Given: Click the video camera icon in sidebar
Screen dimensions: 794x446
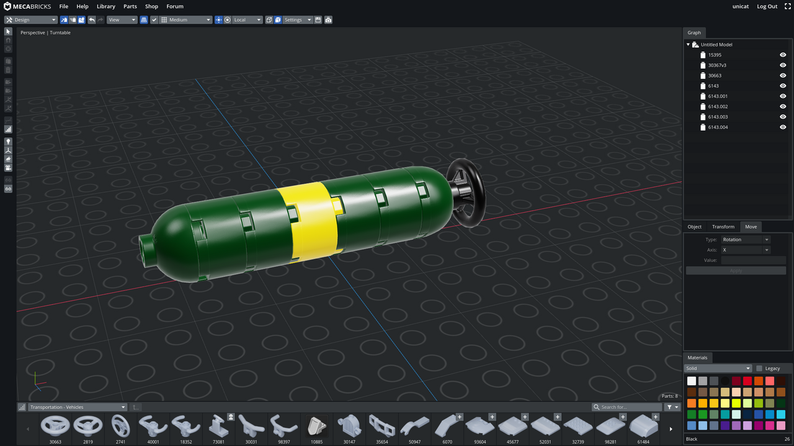Looking at the screenshot, I should (8, 167).
